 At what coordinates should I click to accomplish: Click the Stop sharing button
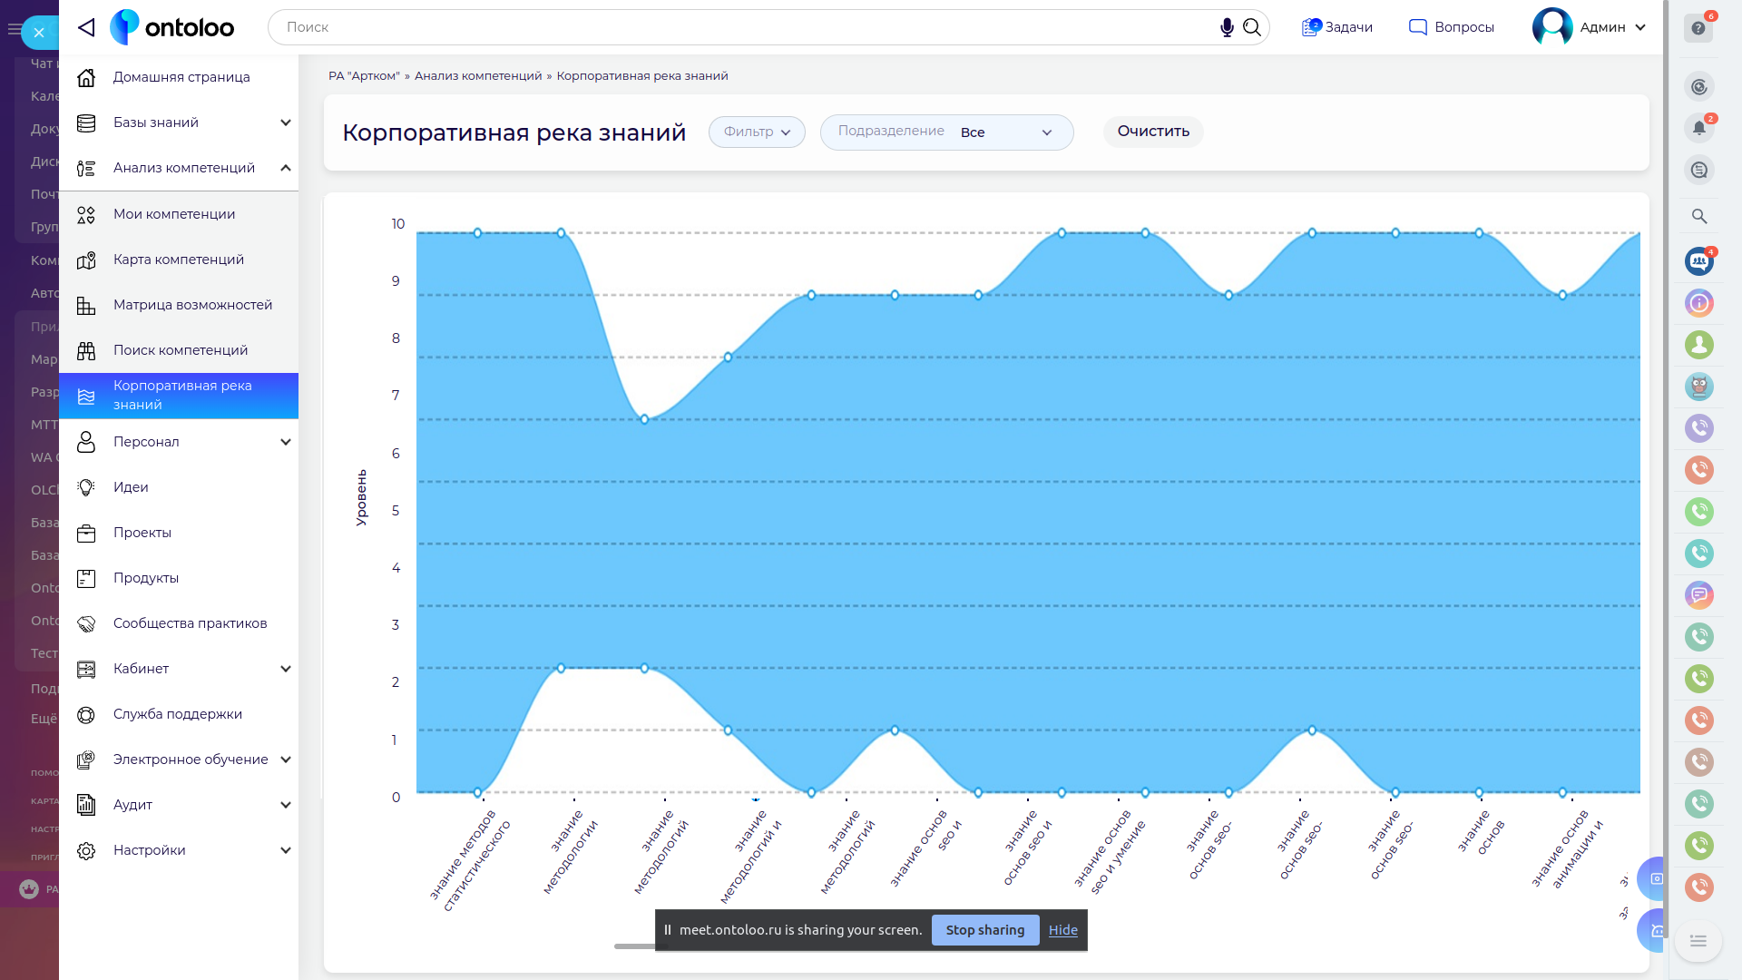pos(984,930)
